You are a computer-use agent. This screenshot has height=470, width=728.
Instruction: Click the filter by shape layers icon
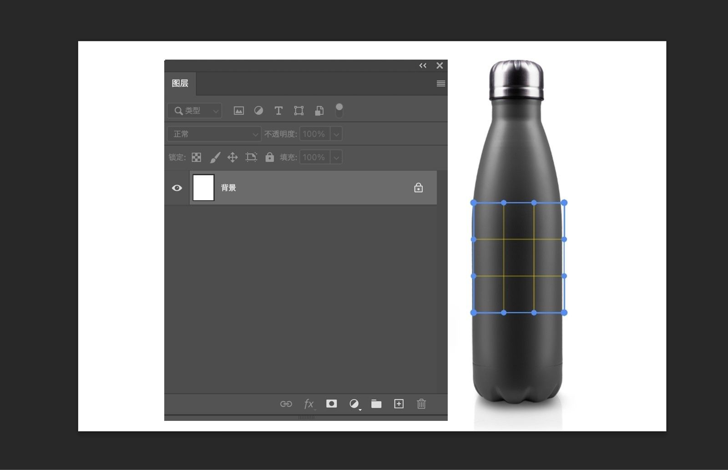pos(298,111)
